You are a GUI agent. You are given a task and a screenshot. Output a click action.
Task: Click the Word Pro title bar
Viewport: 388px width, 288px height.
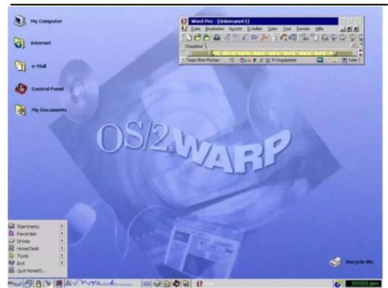pyautogui.click(x=263, y=21)
